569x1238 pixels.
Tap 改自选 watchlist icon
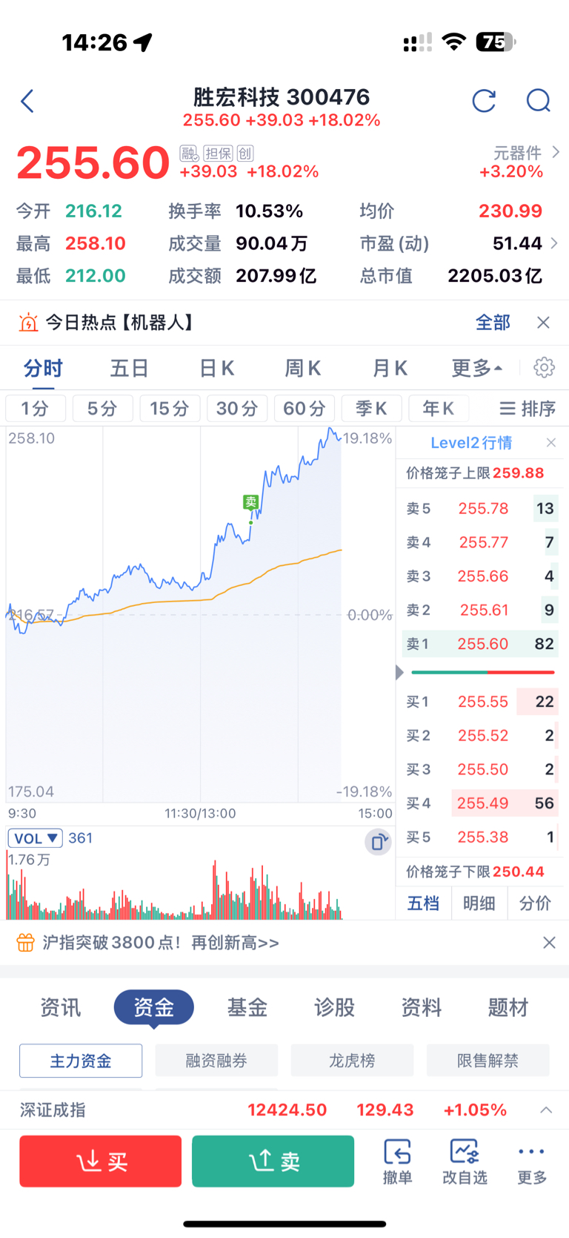(x=465, y=1162)
